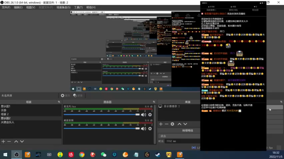Open Steam from the taskbar

[158, 155]
